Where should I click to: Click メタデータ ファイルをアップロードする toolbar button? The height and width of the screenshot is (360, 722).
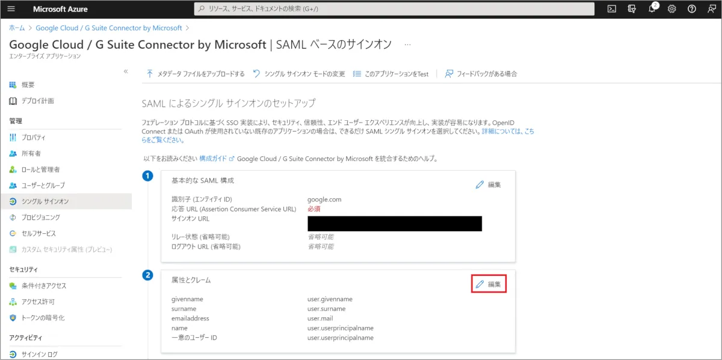coord(196,74)
